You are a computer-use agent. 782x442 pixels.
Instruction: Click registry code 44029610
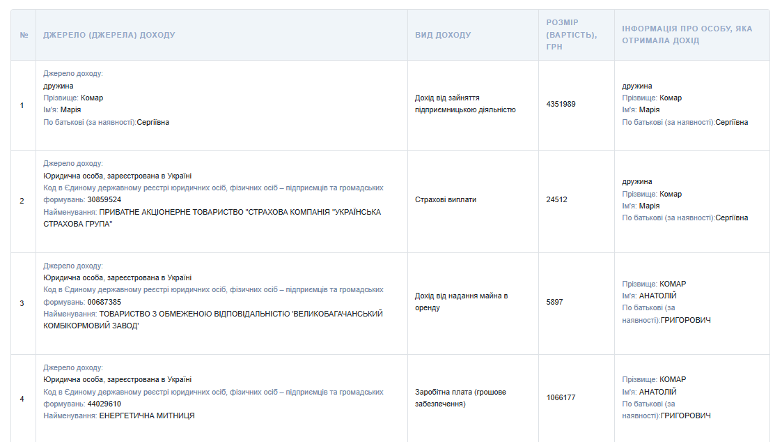click(104, 404)
